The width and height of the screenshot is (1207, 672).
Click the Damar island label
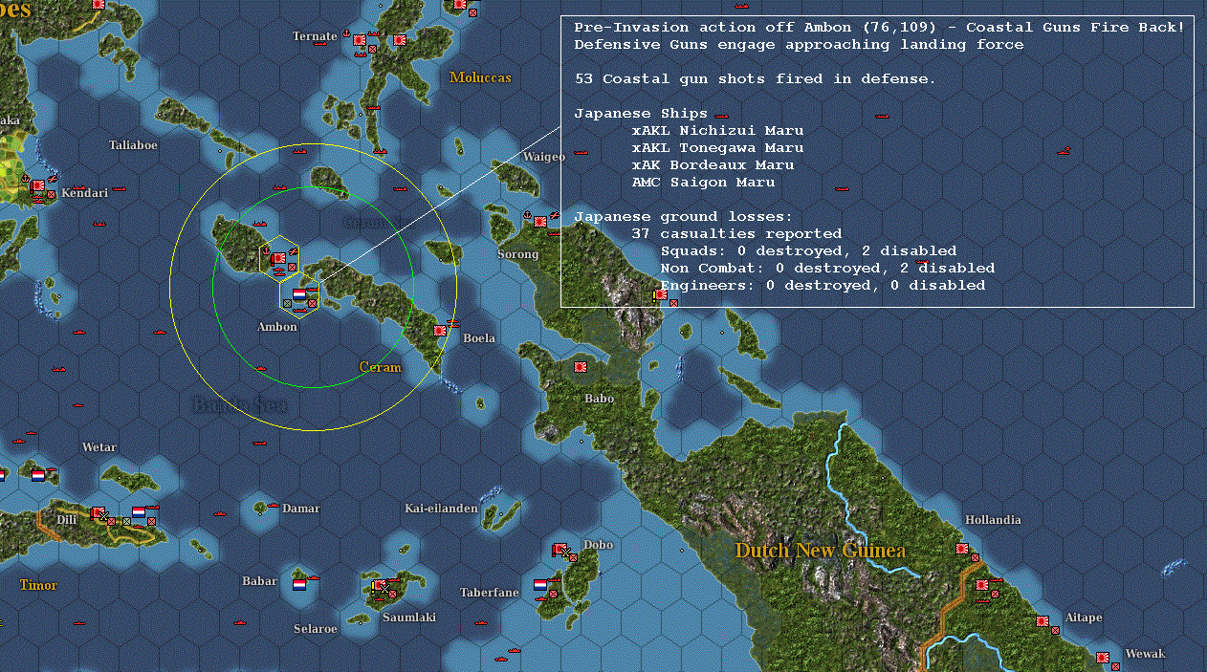point(301,509)
